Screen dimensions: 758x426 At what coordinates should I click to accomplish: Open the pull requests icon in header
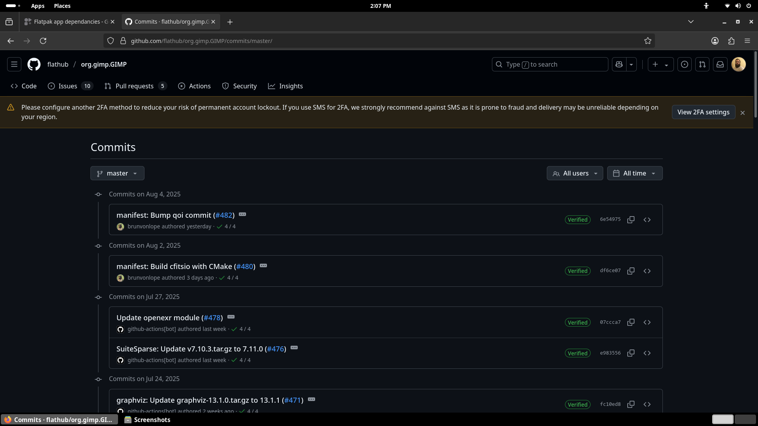click(702, 64)
